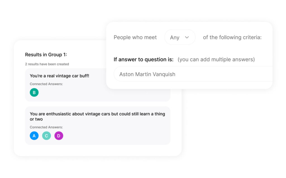Select badge D at end of answer row

pos(59,136)
